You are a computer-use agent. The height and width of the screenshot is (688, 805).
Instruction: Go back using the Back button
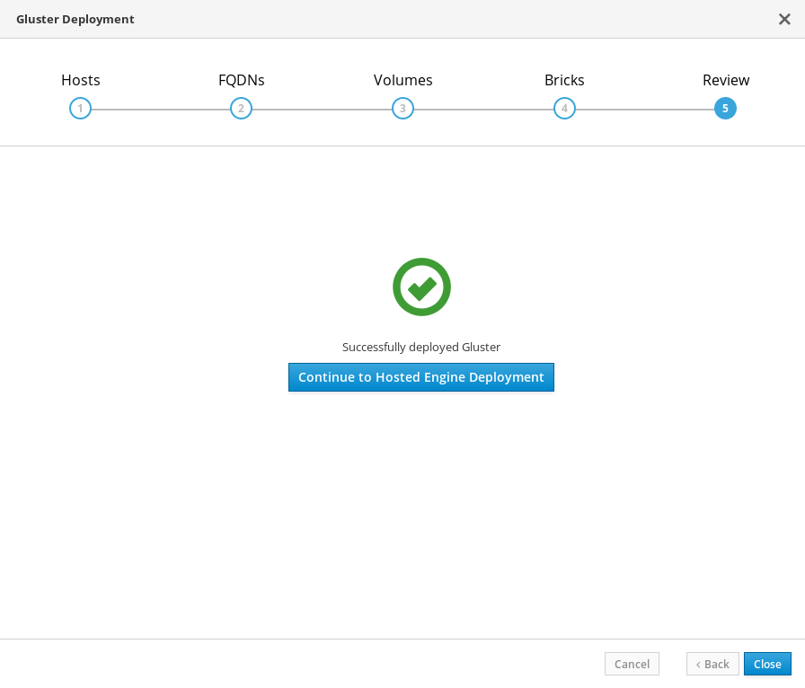pyautogui.click(x=712, y=664)
